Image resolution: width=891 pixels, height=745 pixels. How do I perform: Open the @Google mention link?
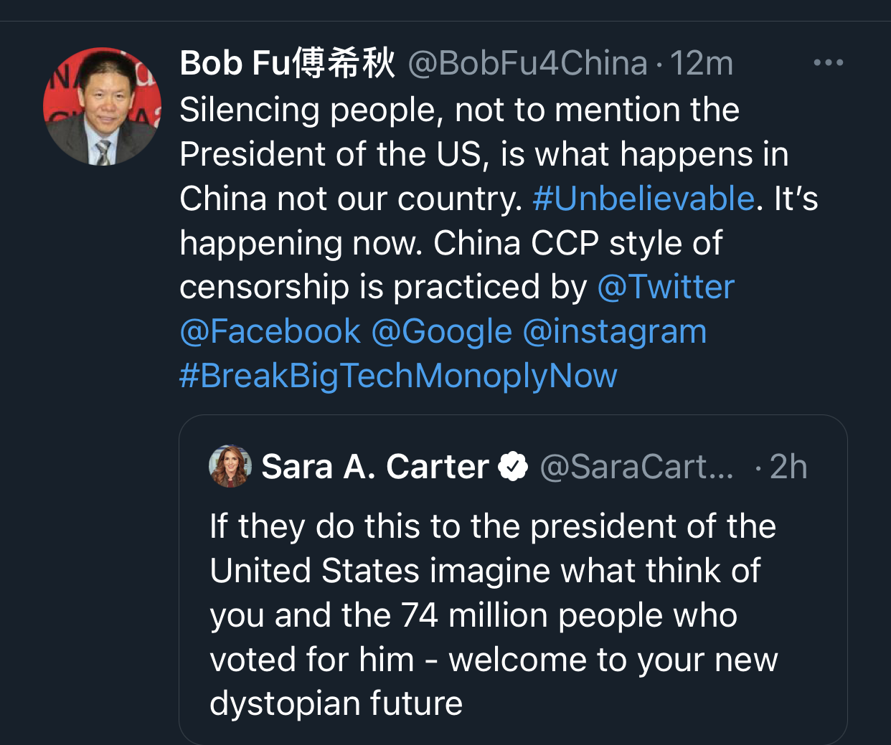point(442,331)
